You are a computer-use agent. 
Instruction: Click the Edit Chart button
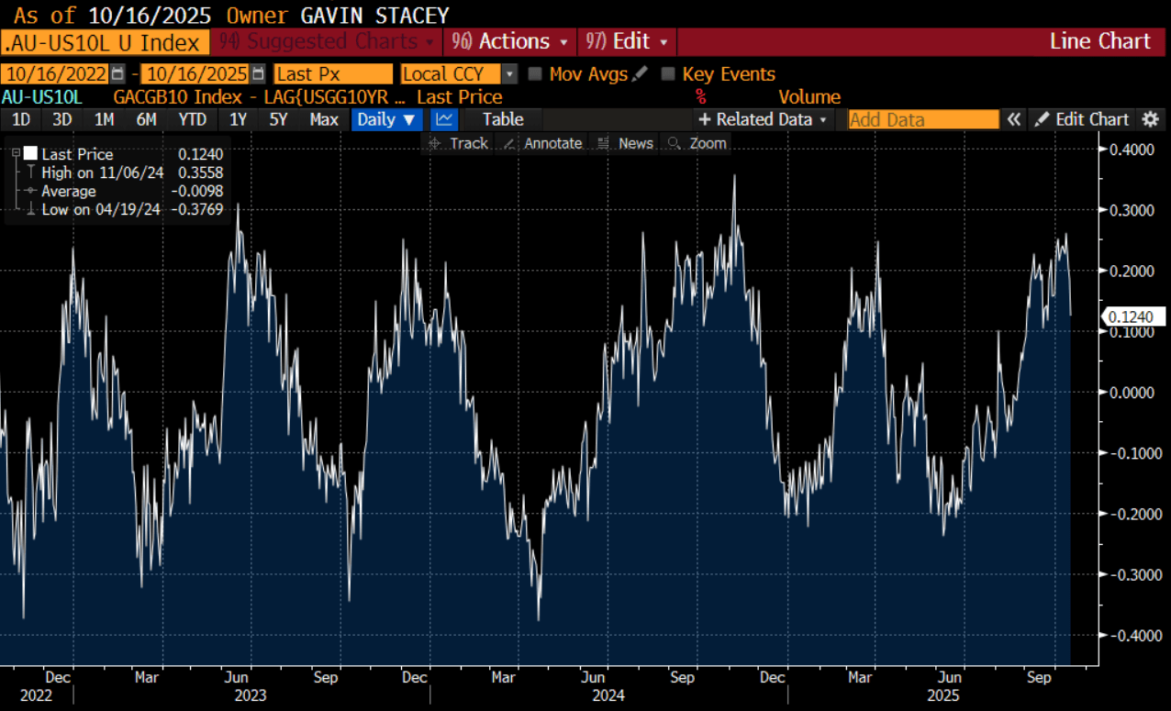1082,119
